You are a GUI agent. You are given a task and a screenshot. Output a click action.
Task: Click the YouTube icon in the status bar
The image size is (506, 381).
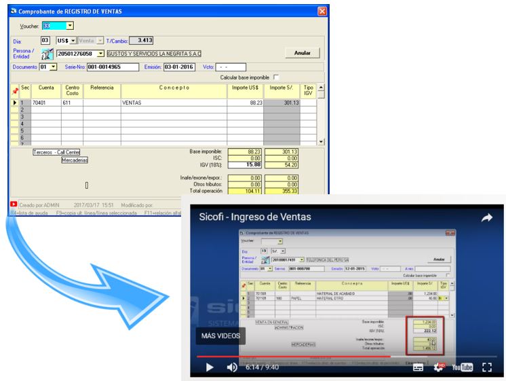point(14,204)
